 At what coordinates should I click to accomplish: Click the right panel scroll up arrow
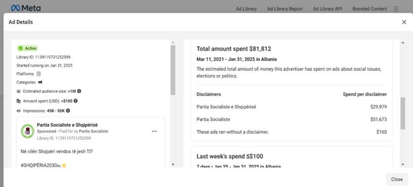[403, 43]
